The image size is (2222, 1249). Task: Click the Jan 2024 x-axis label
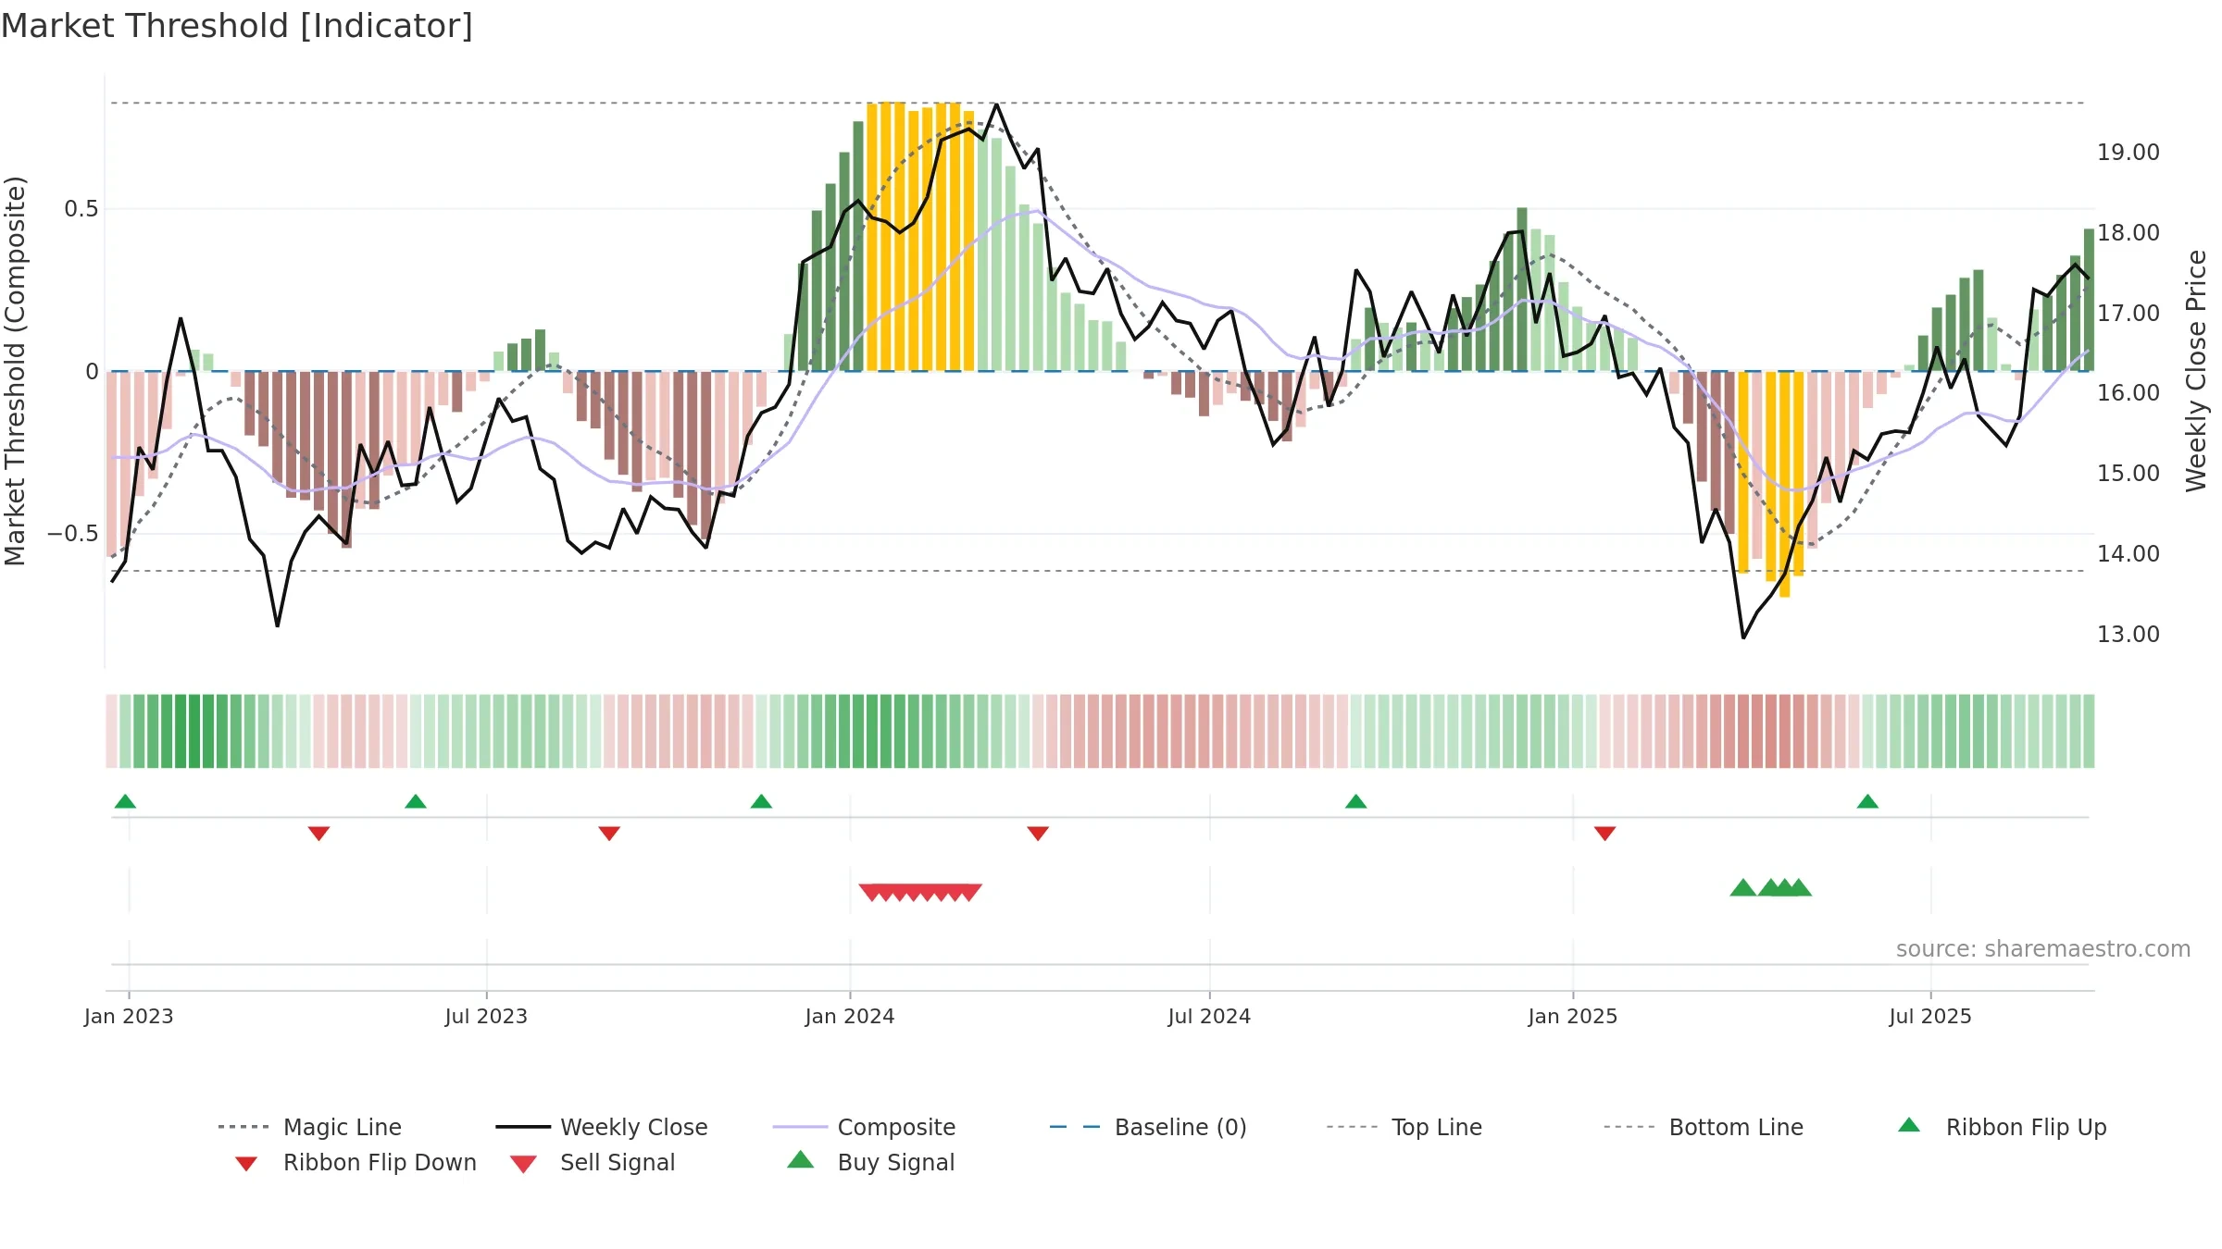850,1016
